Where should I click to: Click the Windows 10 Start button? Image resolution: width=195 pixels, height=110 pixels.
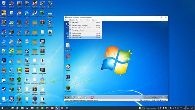tap(2, 108)
